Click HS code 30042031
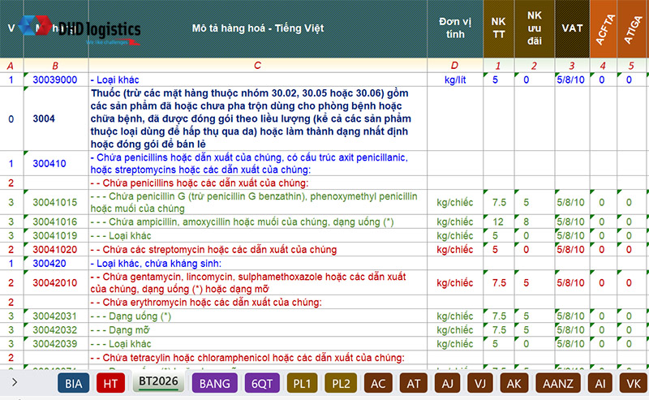Screen dimensions: 649x400 tap(54, 316)
